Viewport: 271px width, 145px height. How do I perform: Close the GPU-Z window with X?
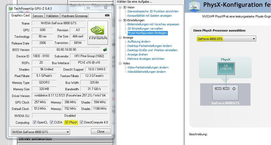[106, 8]
